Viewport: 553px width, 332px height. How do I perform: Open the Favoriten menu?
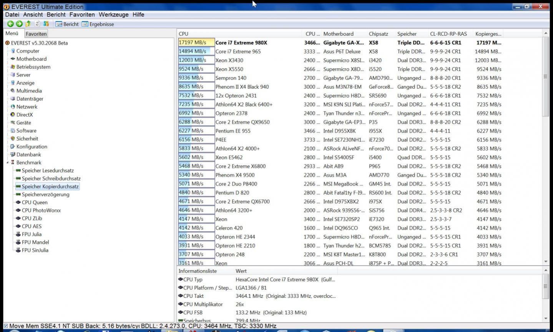pyautogui.click(x=82, y=15)
